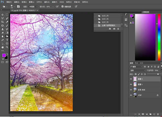162x117 pixels.
Task: Select the Crop tool
Action: (x=3, y=22)
